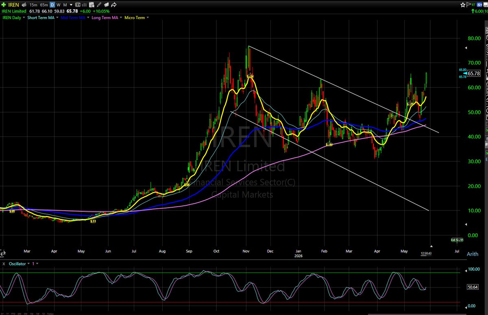The image size is (488, 315).
Task: Click the Est $-.15 earnings estimate label
Action: [x=457, y=240]
